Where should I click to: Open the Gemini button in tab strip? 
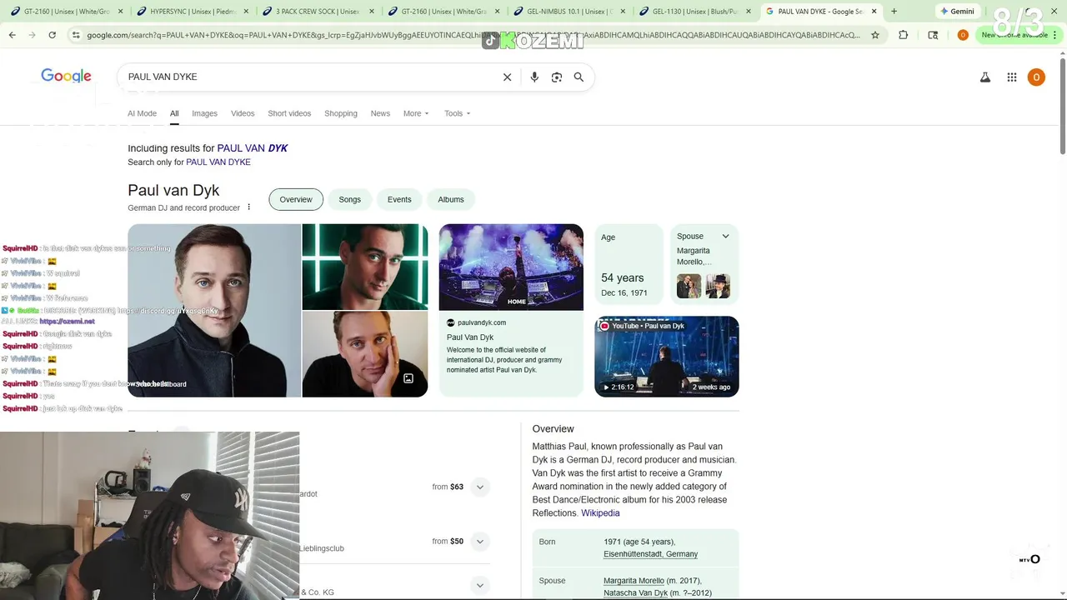[957, 12]
